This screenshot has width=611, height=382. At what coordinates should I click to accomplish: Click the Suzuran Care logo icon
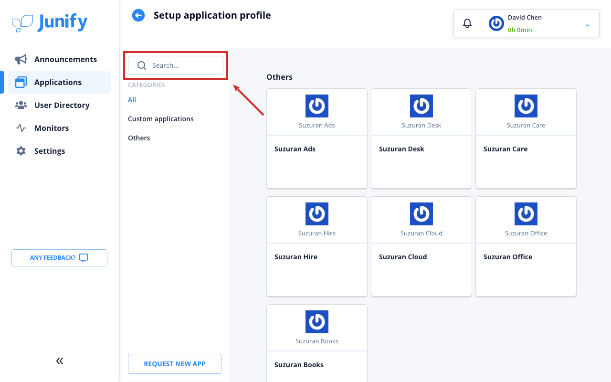(526, 106)
